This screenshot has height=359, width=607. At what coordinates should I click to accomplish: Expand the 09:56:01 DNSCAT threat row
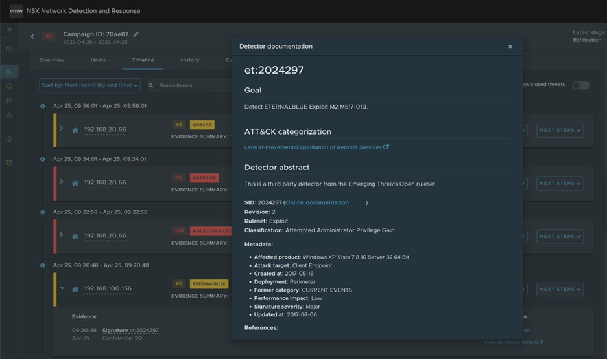click(x=62, y=129)
